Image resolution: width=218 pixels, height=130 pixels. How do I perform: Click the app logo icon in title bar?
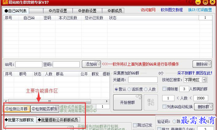(x=5, y=2)
